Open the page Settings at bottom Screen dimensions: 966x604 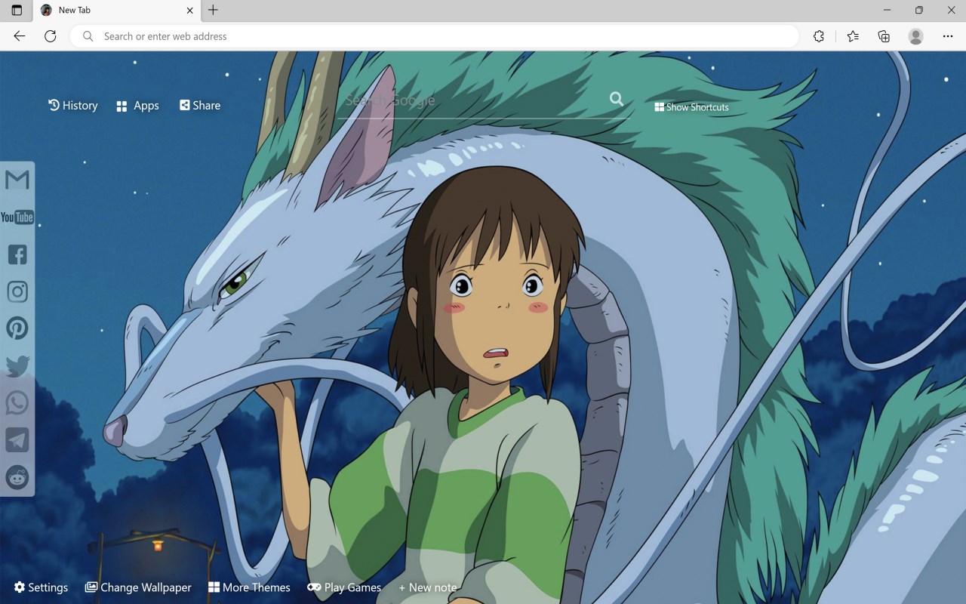point(41,587)
